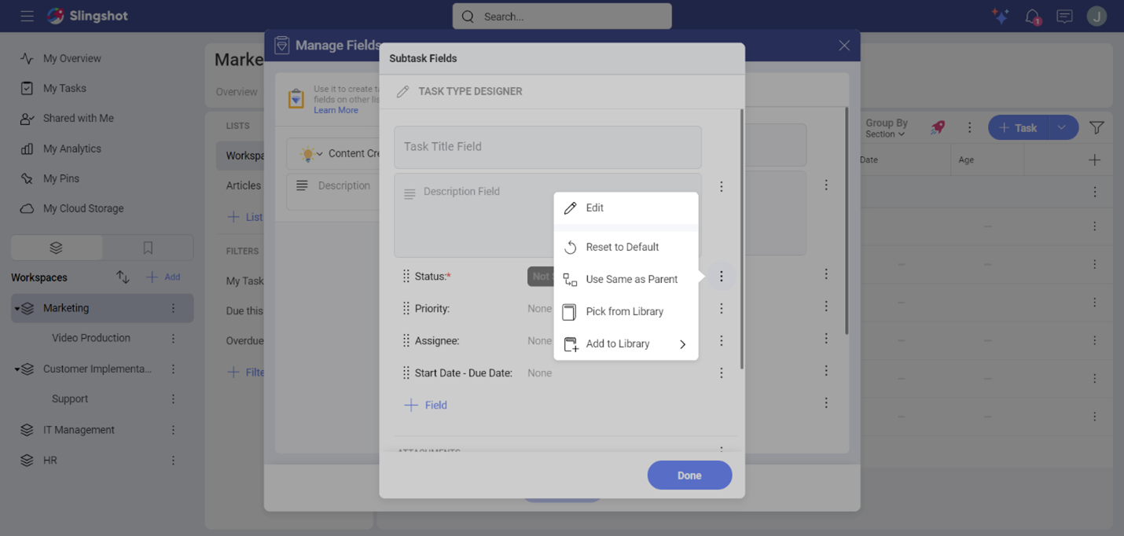The height and width of the screenshot is (536, 1124).
Task: Open IT Management options menu
Action: point(174,430)
